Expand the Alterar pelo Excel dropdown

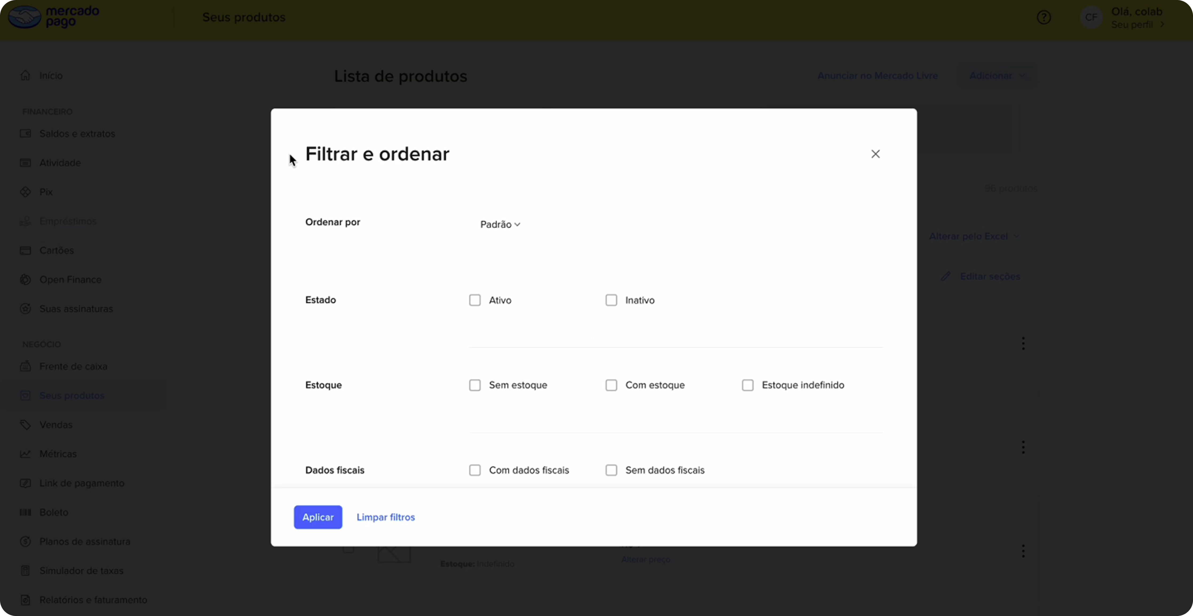tap(974, 237)
